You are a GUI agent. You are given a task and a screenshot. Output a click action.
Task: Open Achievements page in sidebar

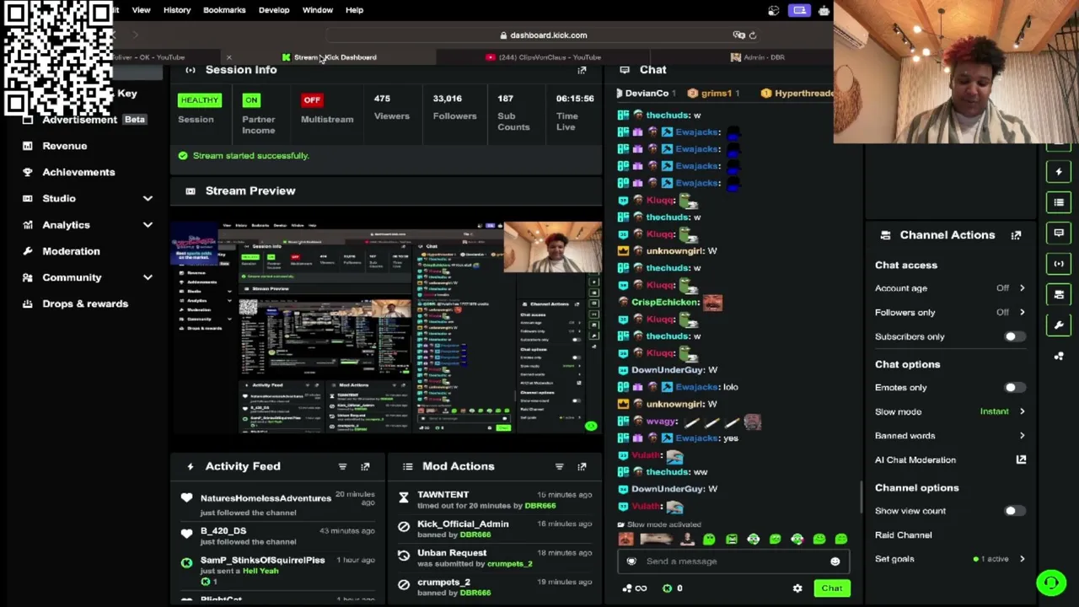(78, 172)
